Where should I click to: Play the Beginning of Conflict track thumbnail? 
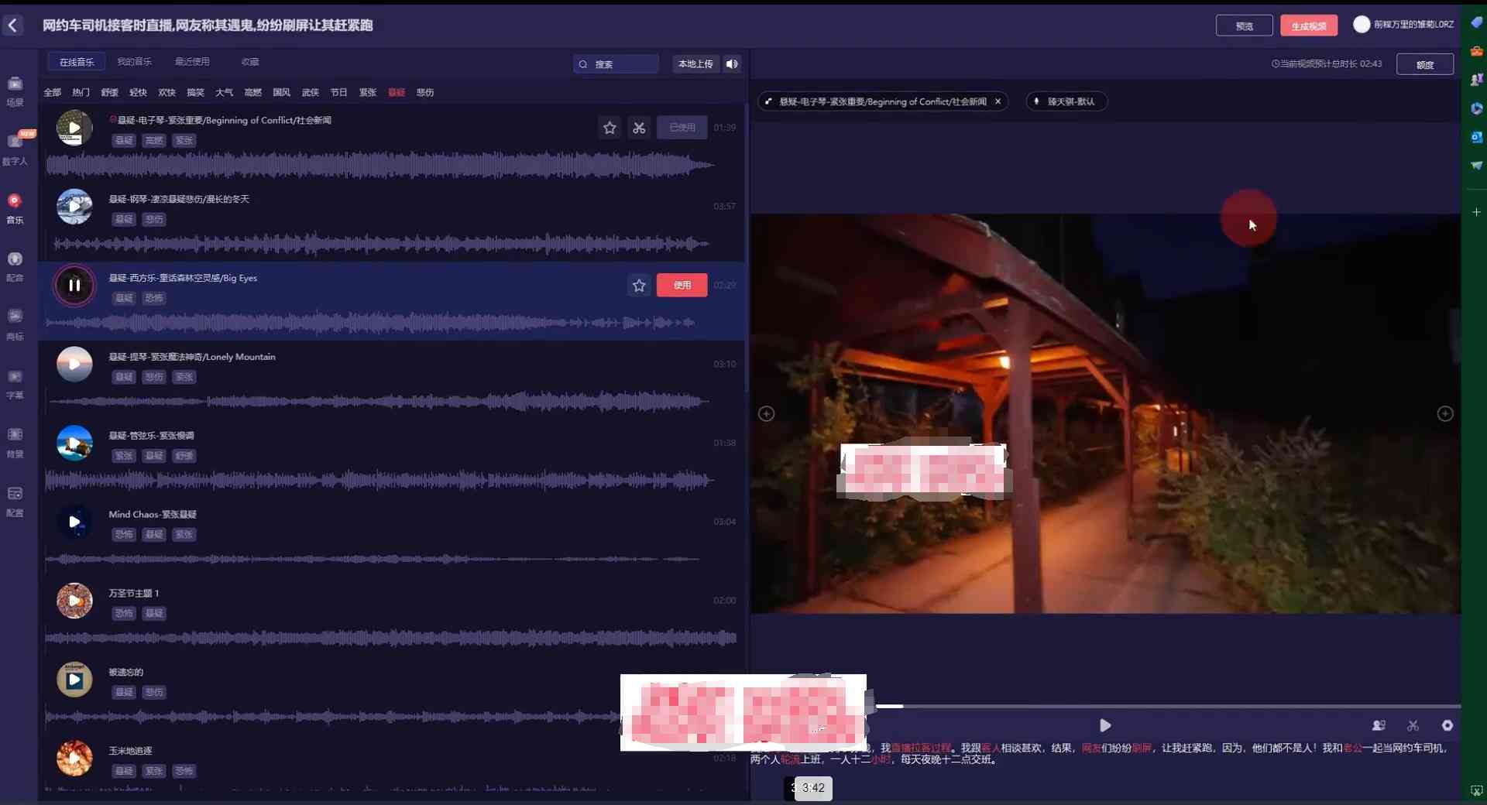(74, 128)
